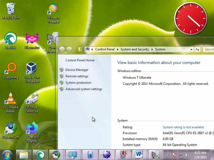Open the Basilisk browser desktop shortcut

coord(10,41)
